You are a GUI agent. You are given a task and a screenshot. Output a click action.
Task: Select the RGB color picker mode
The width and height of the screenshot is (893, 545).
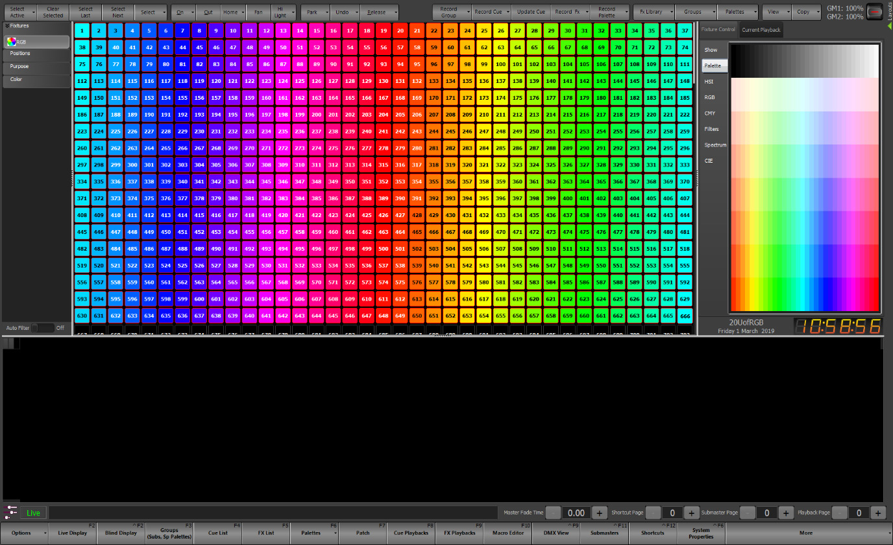(x=710, y=97)
